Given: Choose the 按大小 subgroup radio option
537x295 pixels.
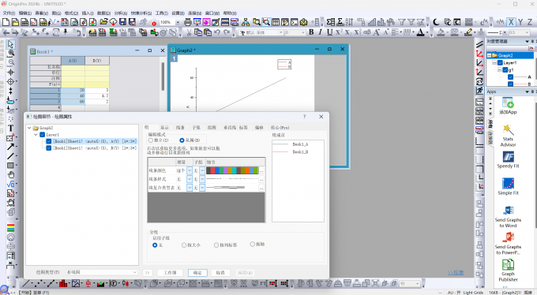Looking at the screenshot, I should pyautogui.click(x=184, y=245).
